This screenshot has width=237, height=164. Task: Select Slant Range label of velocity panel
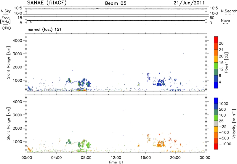click(x=8, y=124)
